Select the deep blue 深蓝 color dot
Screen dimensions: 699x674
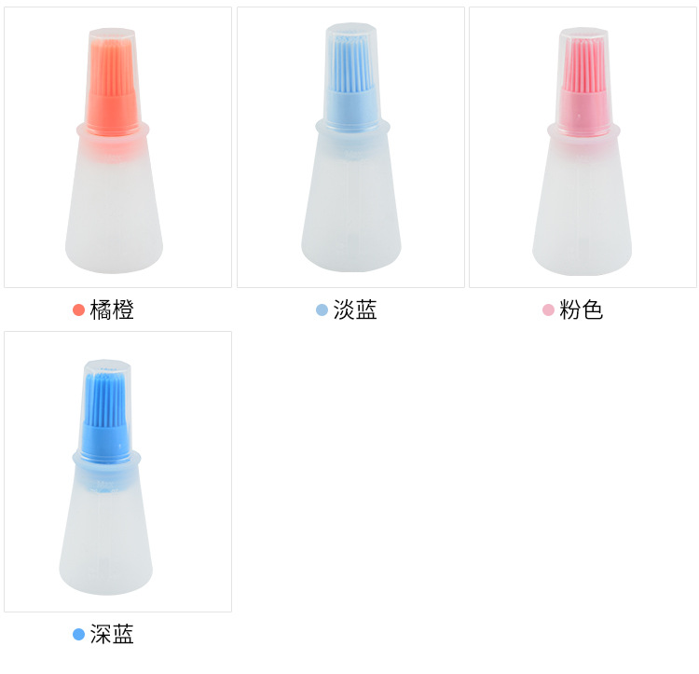[78, 634]
